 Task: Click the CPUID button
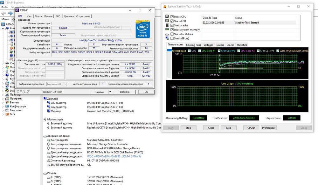click(x=251, y=128)
